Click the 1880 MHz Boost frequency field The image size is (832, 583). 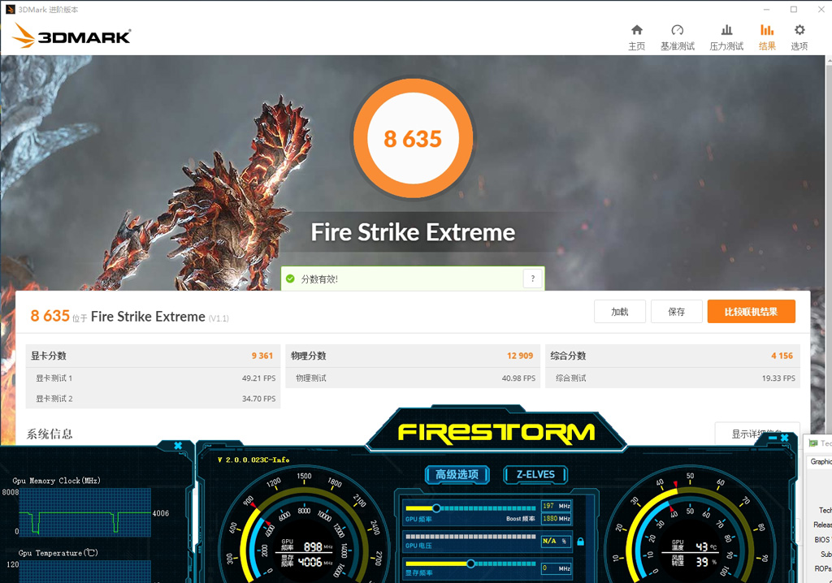(556, 518)
